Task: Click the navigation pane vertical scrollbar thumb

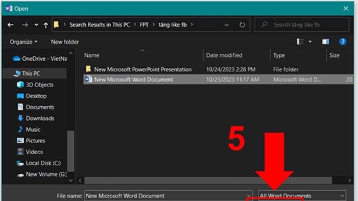Action: pyautogui.click(x=71, y=151)
